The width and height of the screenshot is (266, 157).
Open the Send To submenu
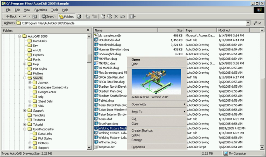[x=157, y=112]
